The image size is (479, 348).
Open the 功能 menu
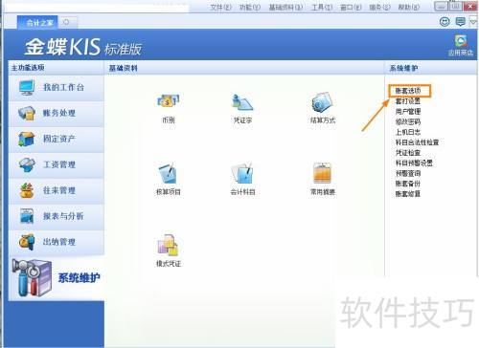[250, 7]
